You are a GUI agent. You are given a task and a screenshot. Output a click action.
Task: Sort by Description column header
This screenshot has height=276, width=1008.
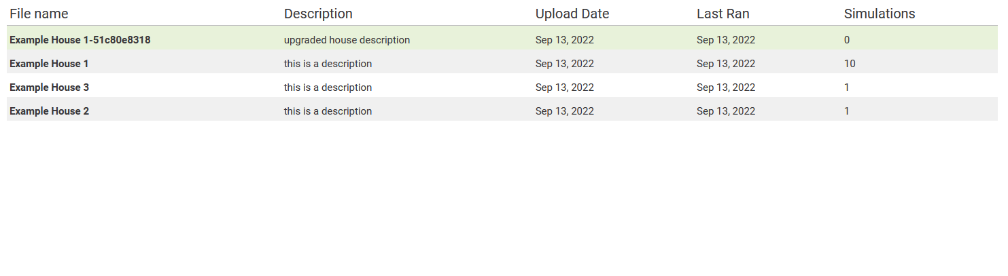coord(318,14)
